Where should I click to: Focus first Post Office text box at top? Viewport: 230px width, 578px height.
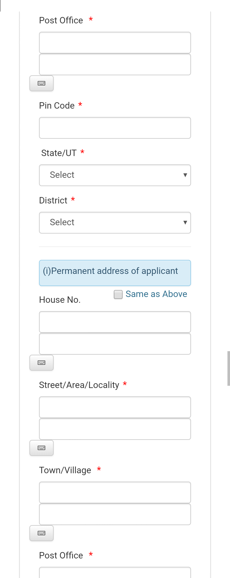point(115,43)
